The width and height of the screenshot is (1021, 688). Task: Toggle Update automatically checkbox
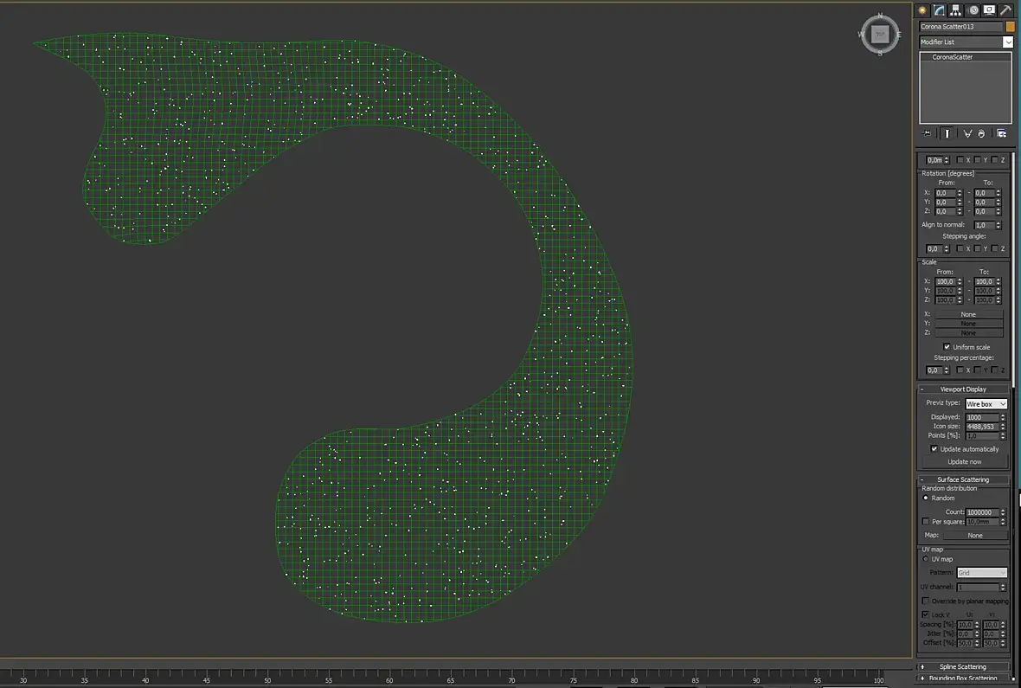tap(934, 449)
